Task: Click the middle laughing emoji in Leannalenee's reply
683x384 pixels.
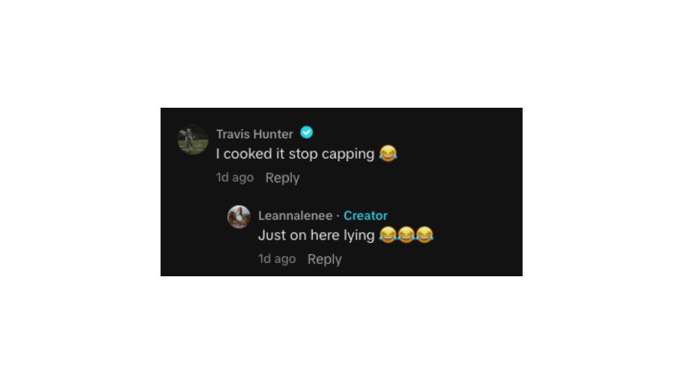Action: [x=406, y=235]
